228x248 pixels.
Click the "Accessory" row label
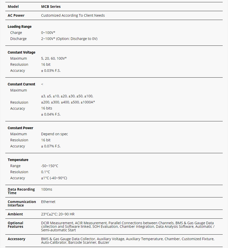[x=16, y=239]
